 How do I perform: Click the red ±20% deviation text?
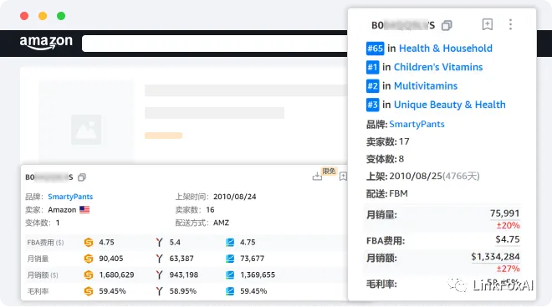pyautogui.click(x=508, y=225)
